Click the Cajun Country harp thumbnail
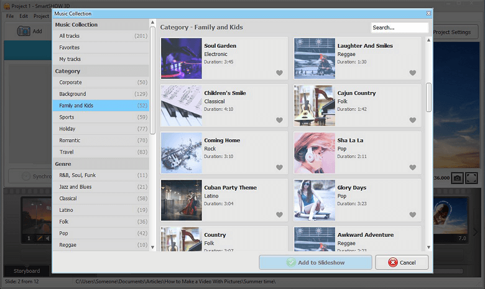Image resolution: width=485 pixels, height=289 pixels. click(x=315, y=106)
